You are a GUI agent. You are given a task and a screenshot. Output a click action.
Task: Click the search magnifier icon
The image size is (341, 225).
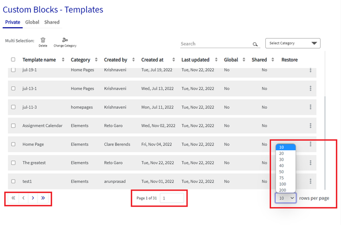tap(255, 44)
